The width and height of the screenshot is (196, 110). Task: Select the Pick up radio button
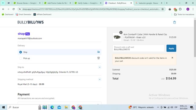pos(21,58)
